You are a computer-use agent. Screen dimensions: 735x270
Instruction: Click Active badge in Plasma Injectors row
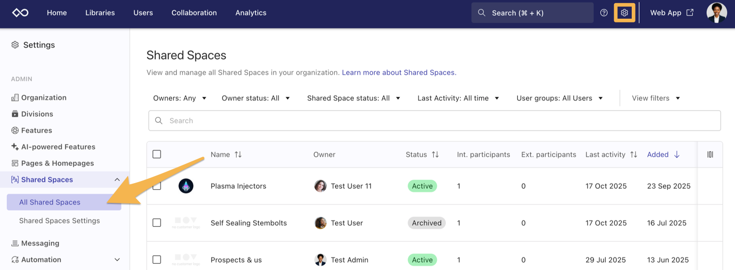point(422,186)
